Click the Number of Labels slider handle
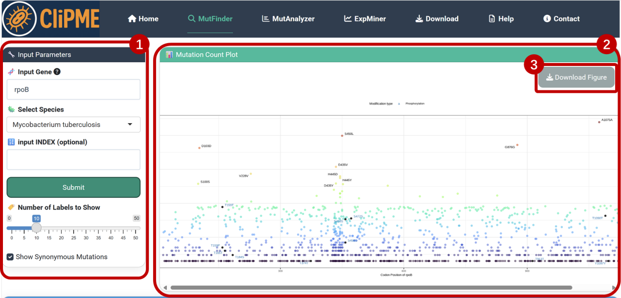621x298 pixels. coord(36,228)
